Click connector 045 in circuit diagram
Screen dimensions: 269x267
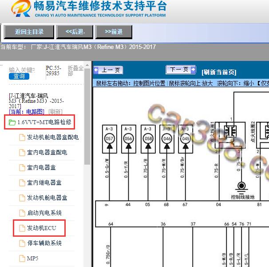click(x=186, y=139)
